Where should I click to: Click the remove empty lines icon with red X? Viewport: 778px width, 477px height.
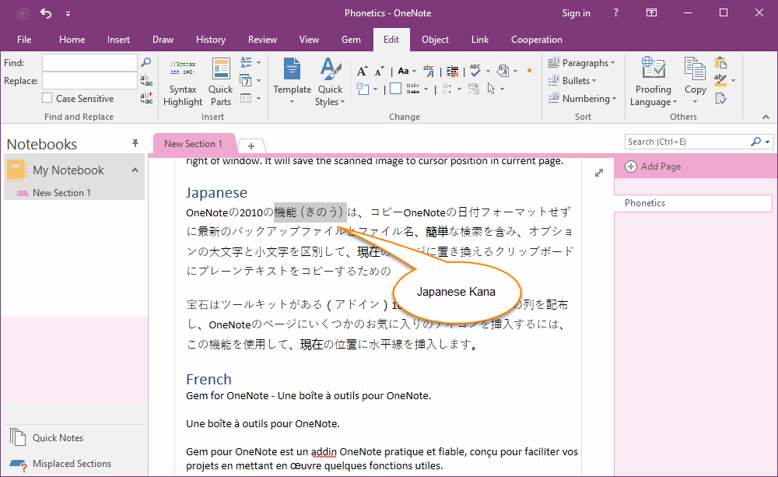(452, 72)
